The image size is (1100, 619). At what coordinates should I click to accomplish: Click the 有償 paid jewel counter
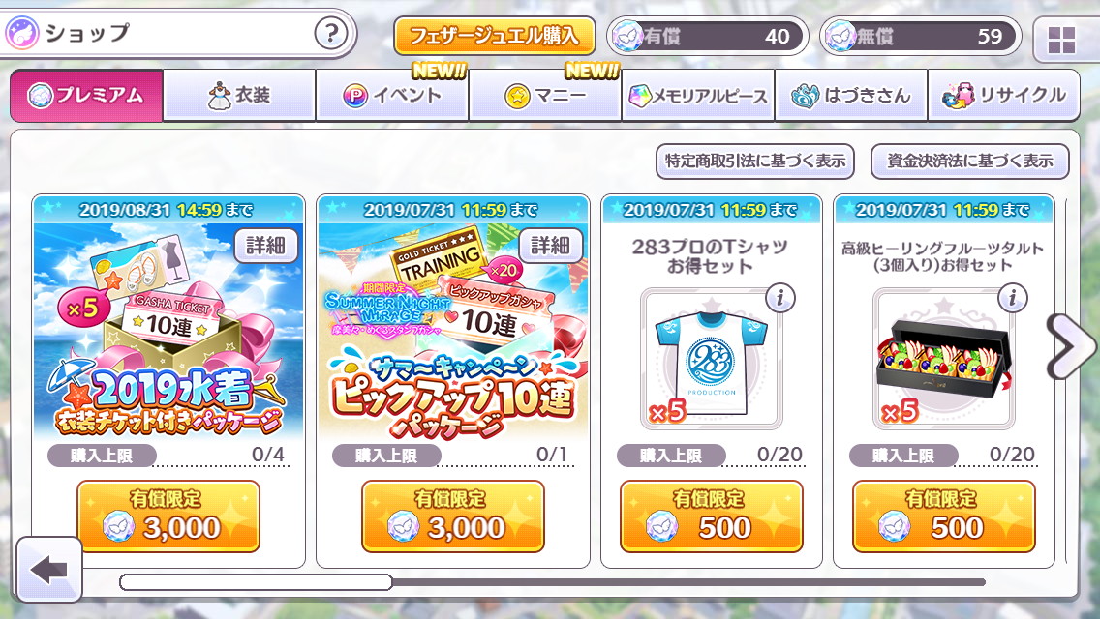pyautogui.click(x=707, y=36)
